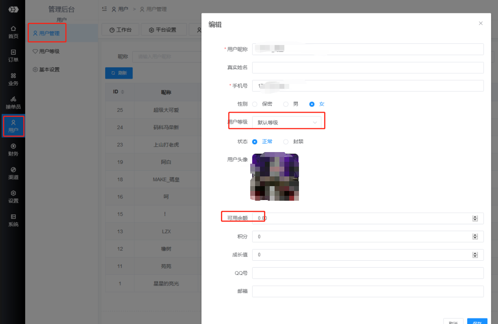Adjust 可用余额 with its spinner arrows
This screenshot has height=324, width=498.
475,218
